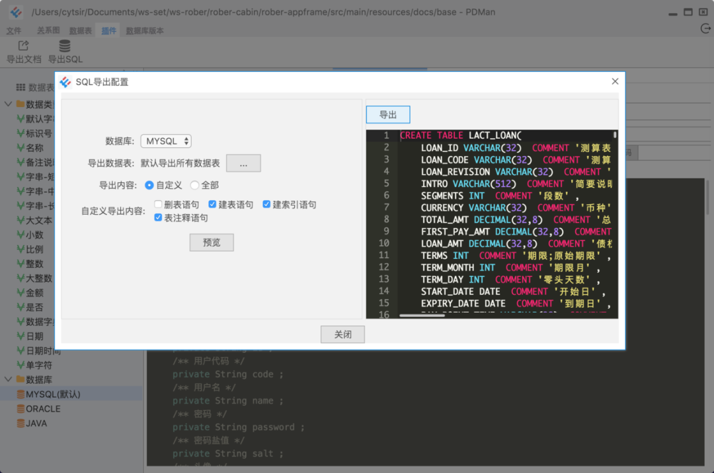The height and width of the screenshot is (473, 714).
Task: Enable the 删表语句 checkbox
Action: pos(158,203)
